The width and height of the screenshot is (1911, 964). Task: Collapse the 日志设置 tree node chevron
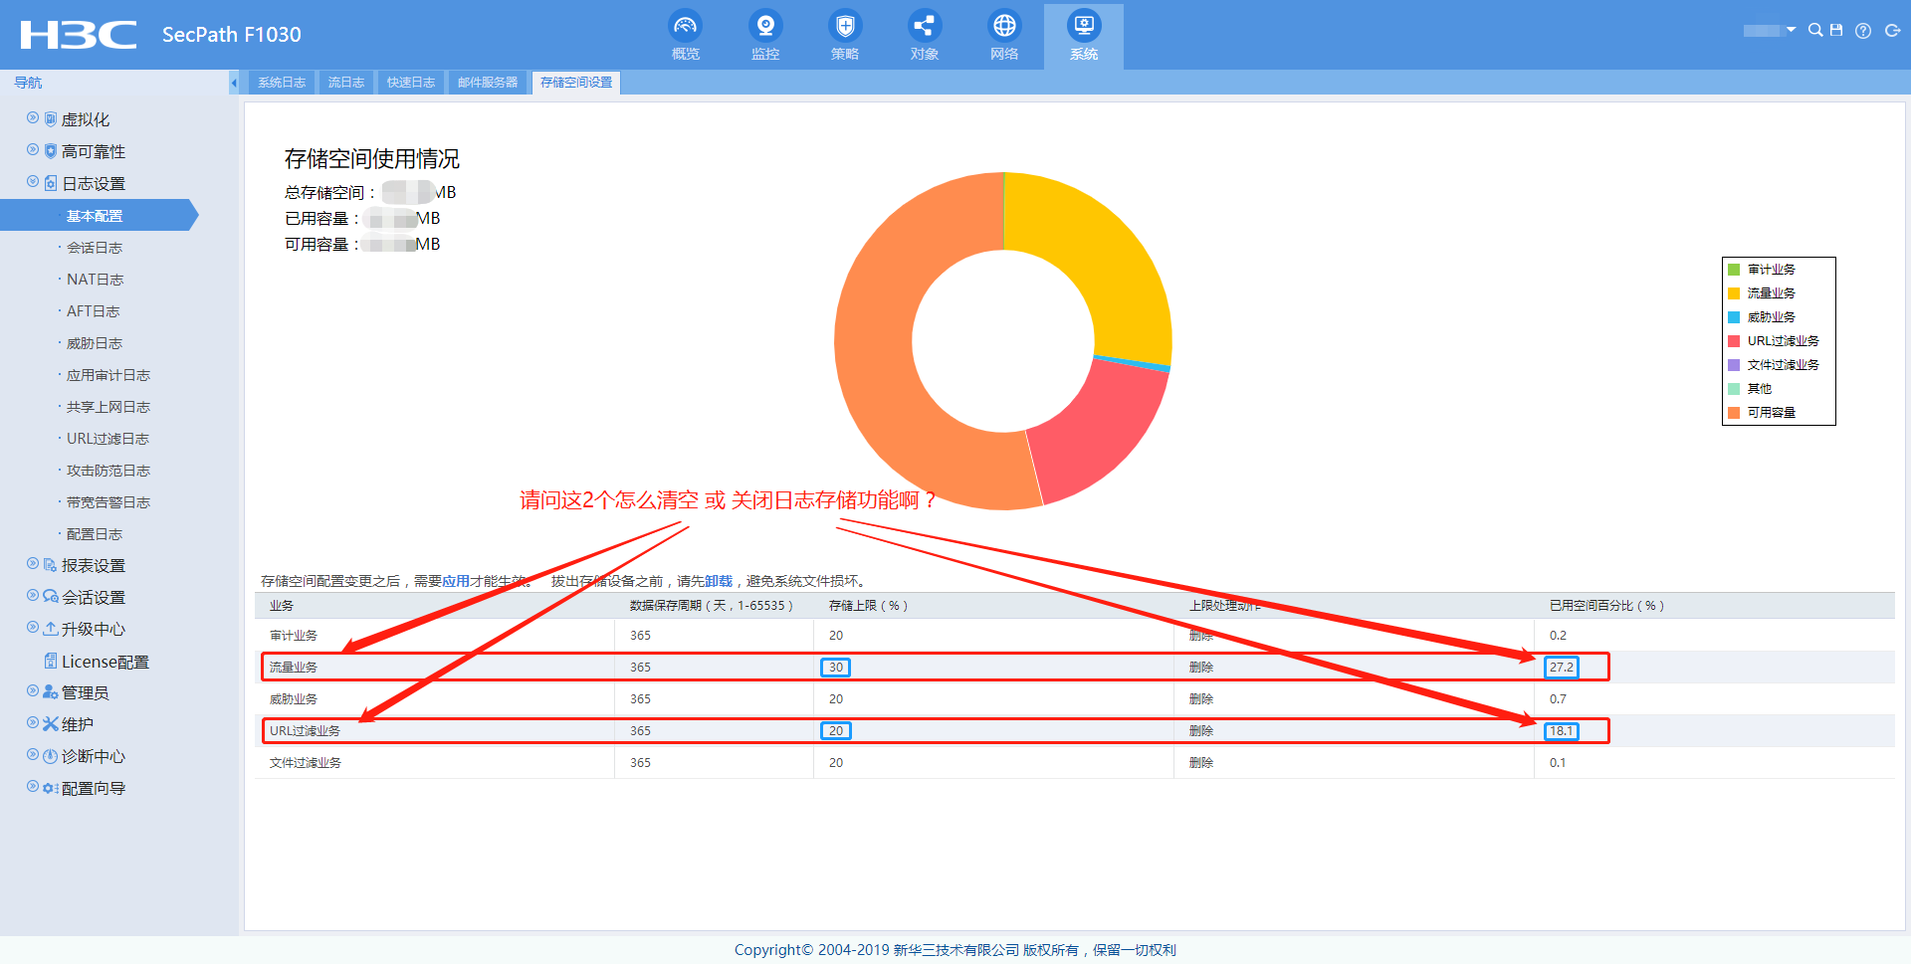pyautogui.click(x=33, y=182)
